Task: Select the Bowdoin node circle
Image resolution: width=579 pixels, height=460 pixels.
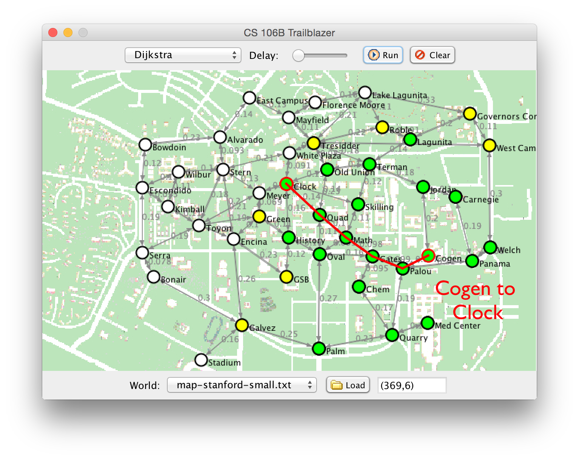Action: 145,145
